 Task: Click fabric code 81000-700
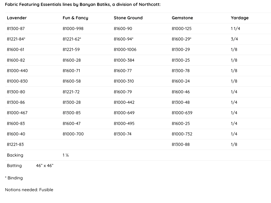pyautogui.click(x=73, y=134)
